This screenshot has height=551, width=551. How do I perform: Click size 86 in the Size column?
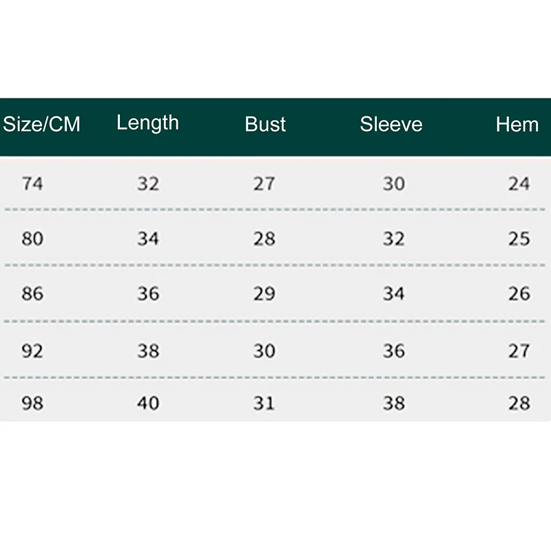click(x=32, y=294)
